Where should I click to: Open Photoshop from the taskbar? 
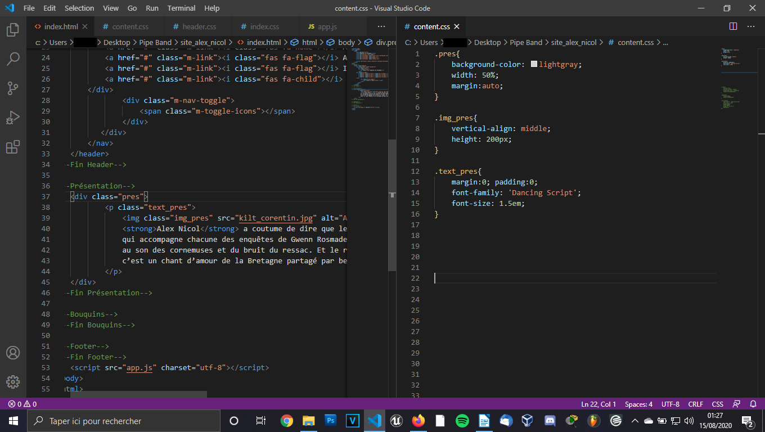pyautogui.click(x=331, y=421)
